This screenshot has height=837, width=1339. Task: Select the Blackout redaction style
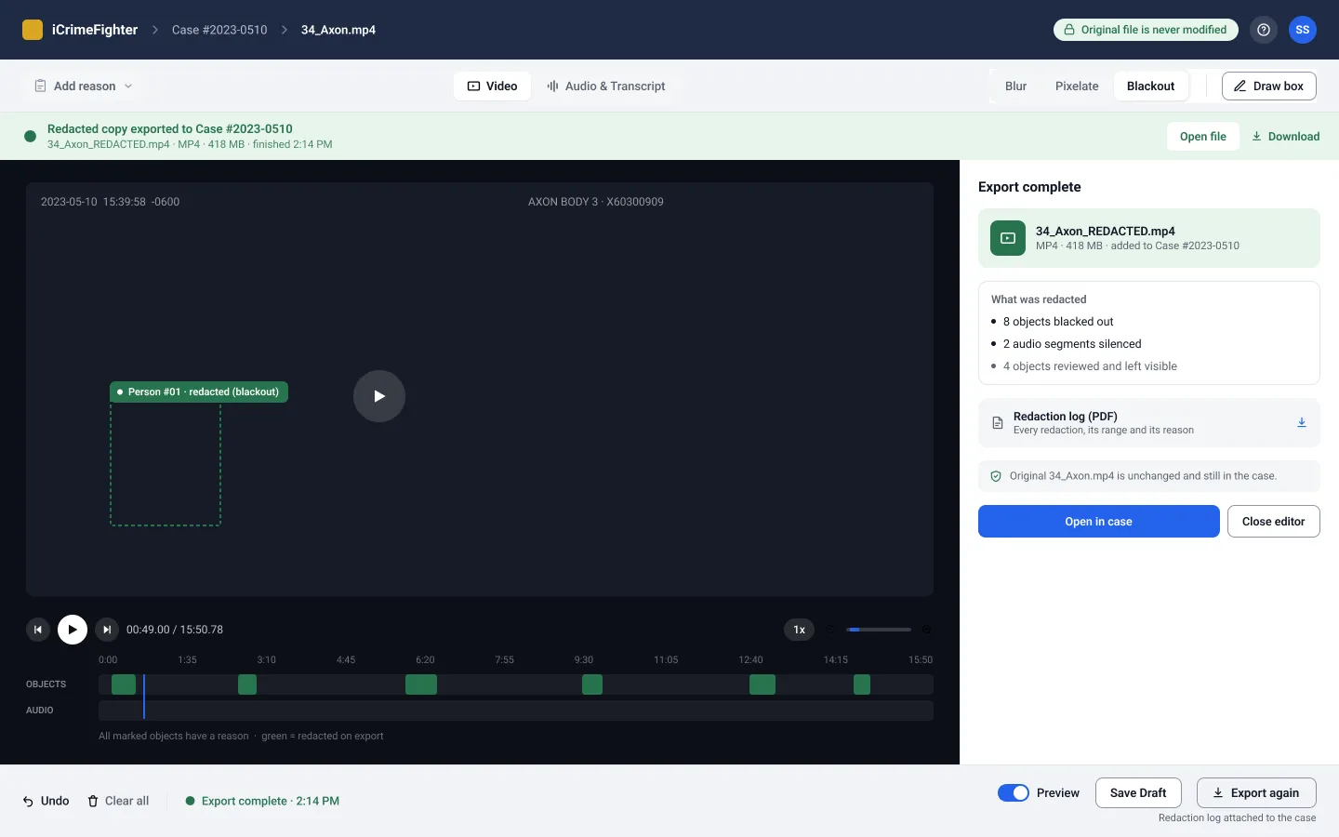(x=1151, y=86)
